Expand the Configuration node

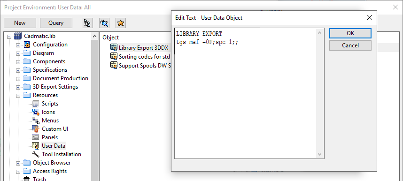tap(18, 45)
